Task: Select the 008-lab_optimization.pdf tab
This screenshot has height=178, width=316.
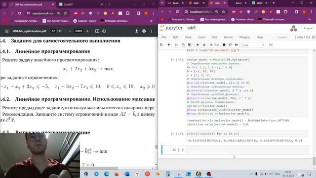Action: pos(29,4)
